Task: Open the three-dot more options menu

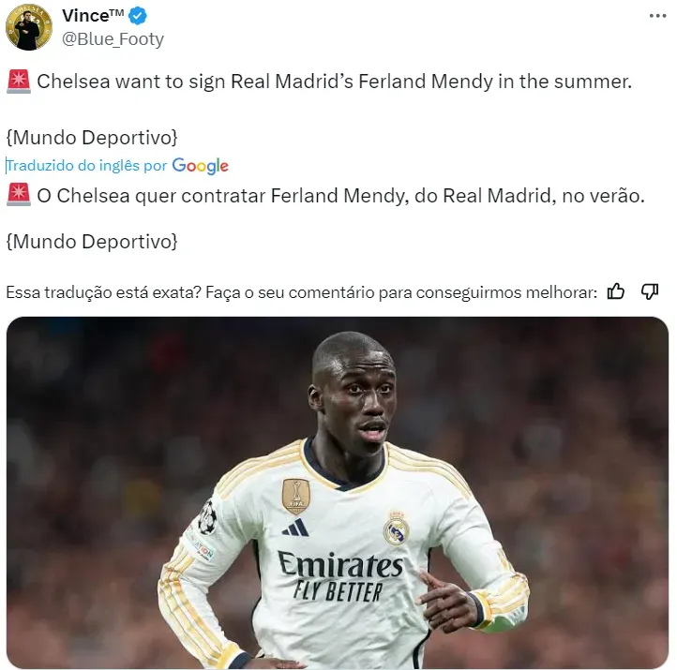Action: (x=657, y=16)
